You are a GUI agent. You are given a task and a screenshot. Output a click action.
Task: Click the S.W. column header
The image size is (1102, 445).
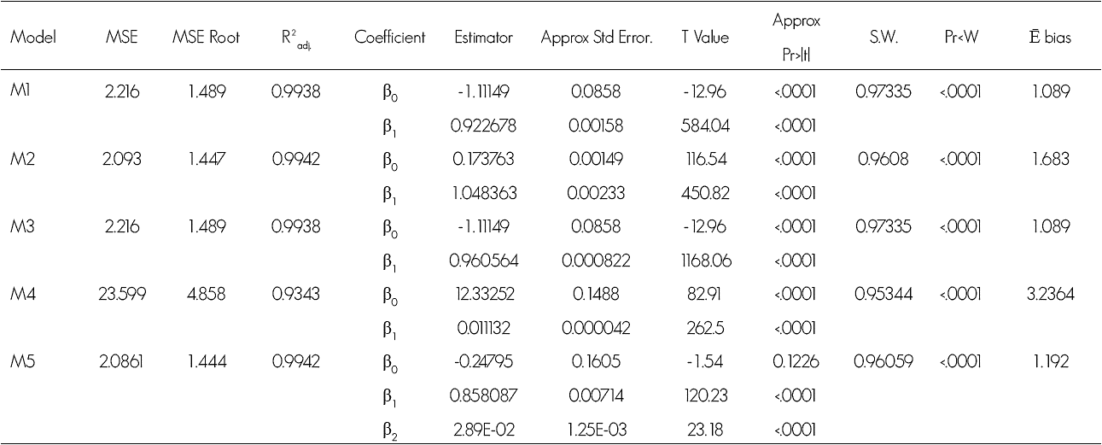(x=882, y=38)
